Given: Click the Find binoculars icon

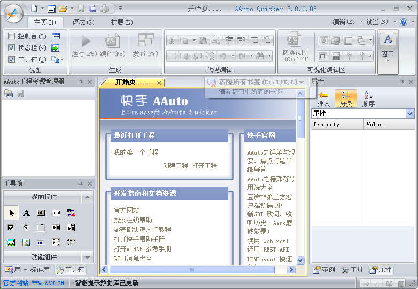Looking at the screenshot, I should (x=260, y=56).
